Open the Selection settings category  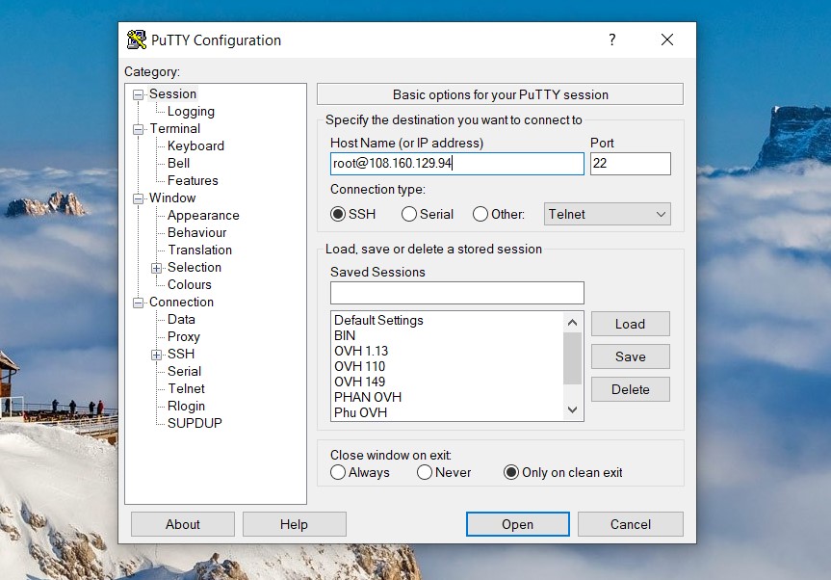click(x=195, y=267)
